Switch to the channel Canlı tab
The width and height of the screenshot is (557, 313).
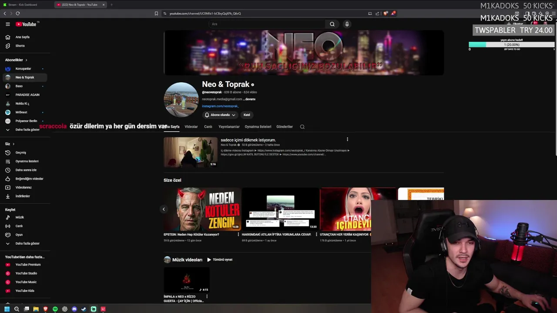(x=208, y=127)
